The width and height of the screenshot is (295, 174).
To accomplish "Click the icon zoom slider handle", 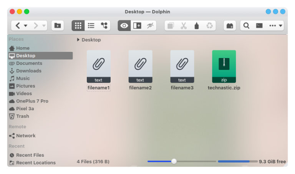I will [x=174, y=161].
